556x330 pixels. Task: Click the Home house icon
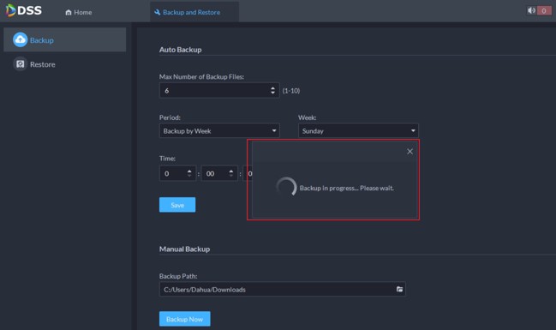click(x=69, y=12)
